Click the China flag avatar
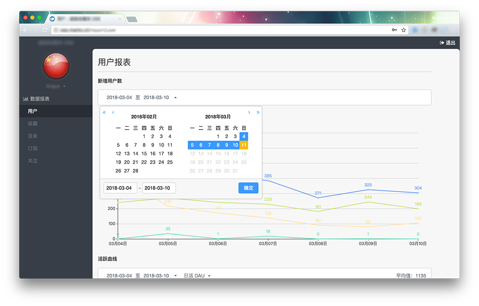479x306 pixels. [x=56, y=66]
